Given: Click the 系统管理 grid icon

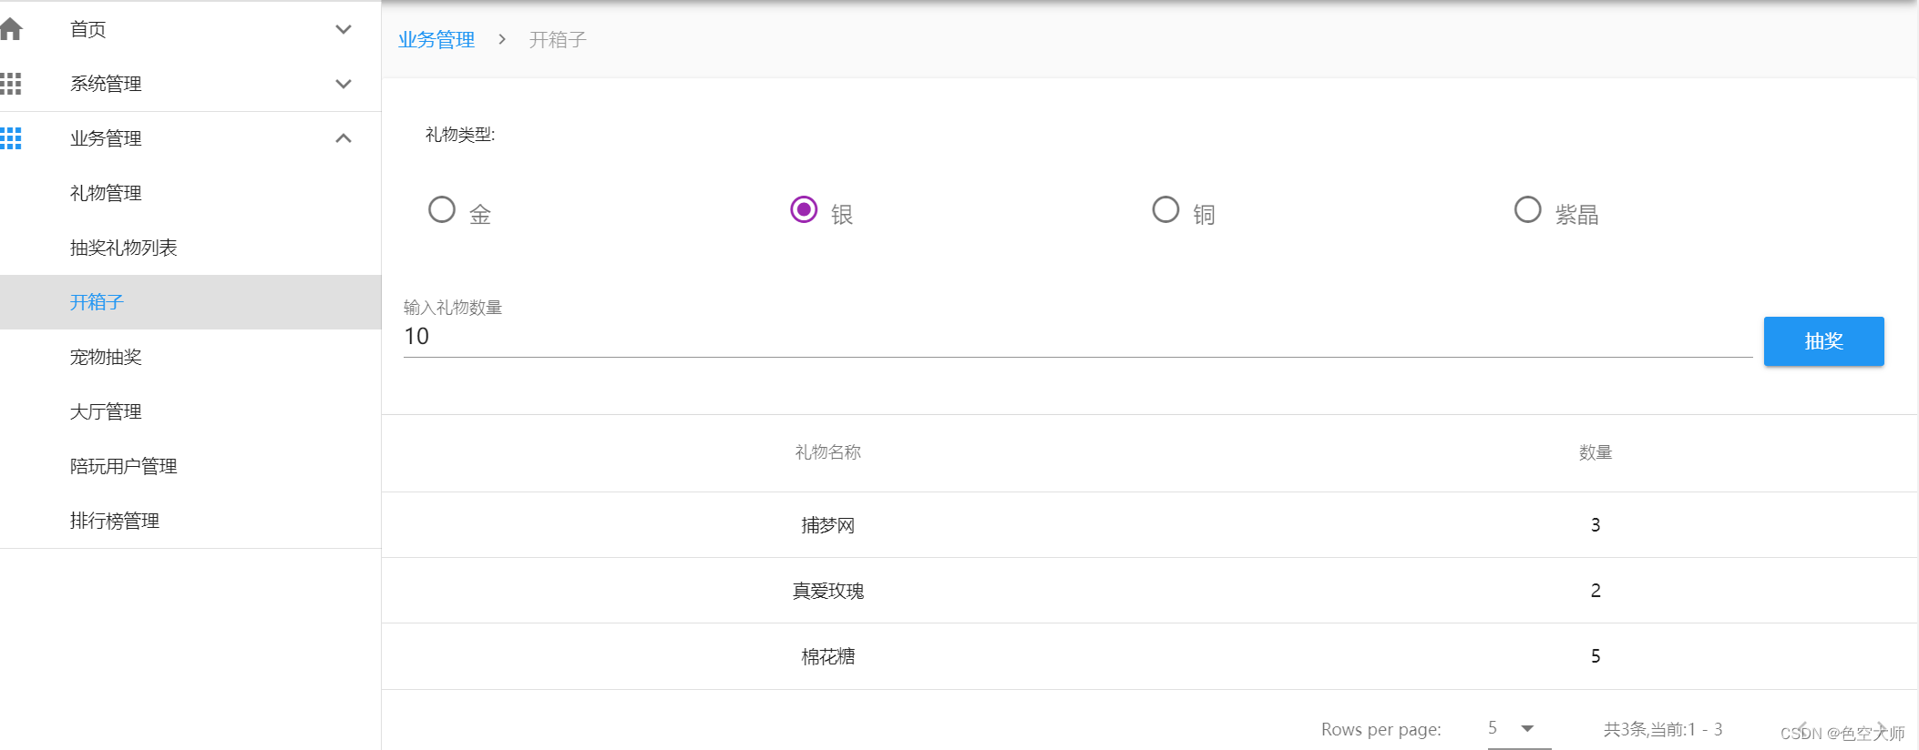Looking at the screenshot, I should tap(10, 84).
